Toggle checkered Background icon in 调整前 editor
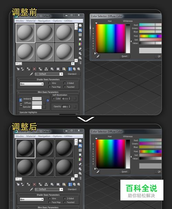 [80, 35]
